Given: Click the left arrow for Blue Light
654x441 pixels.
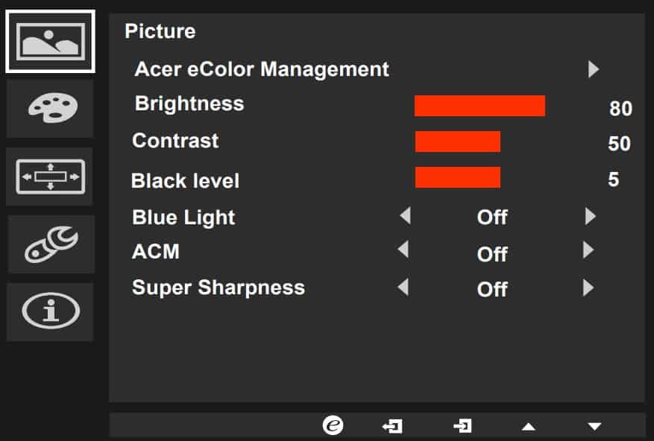Looking at the screenshot, I should [x=404, y=217].
